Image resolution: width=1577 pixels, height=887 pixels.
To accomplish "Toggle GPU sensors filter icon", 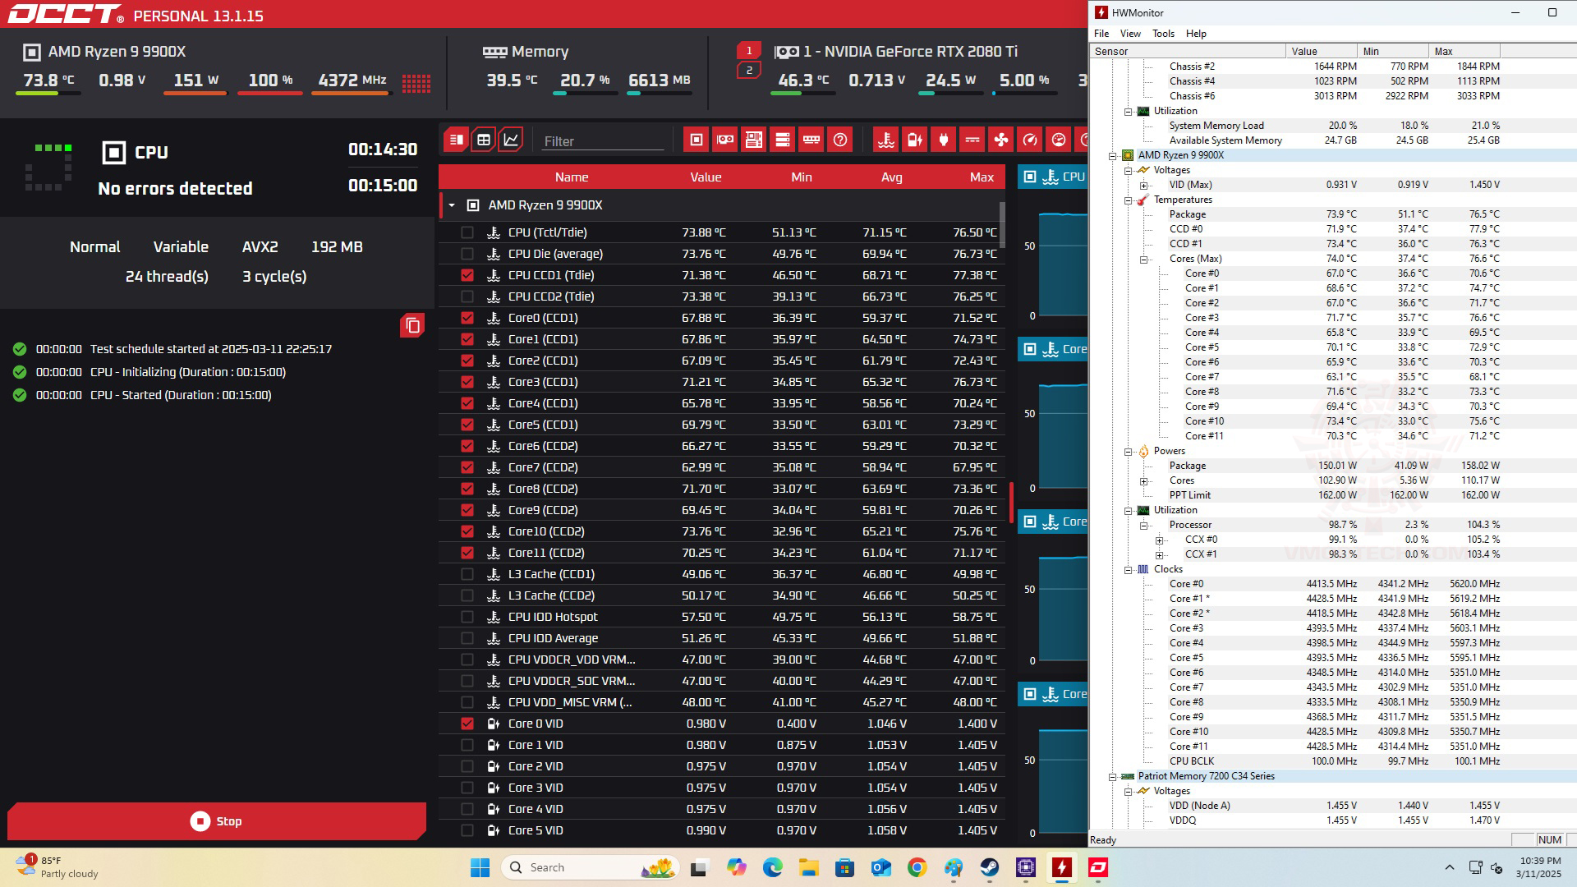I will (x=724, y=140).
